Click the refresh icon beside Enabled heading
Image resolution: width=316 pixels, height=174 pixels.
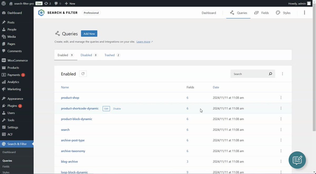click(83, 74)
